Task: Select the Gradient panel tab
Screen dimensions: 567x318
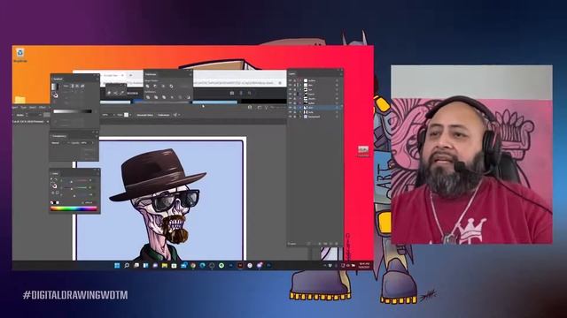Action: tap(58, 79)
